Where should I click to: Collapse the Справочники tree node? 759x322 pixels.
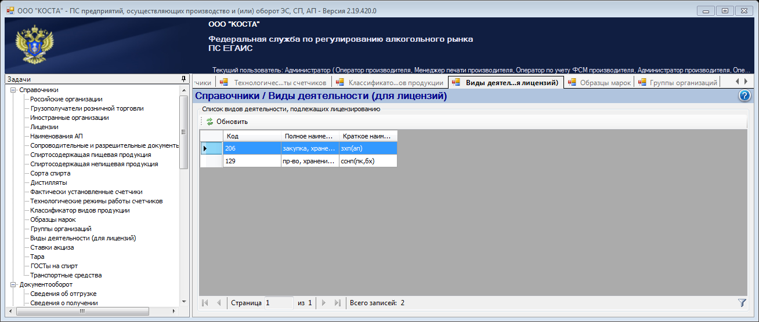[x=13, y=90]
